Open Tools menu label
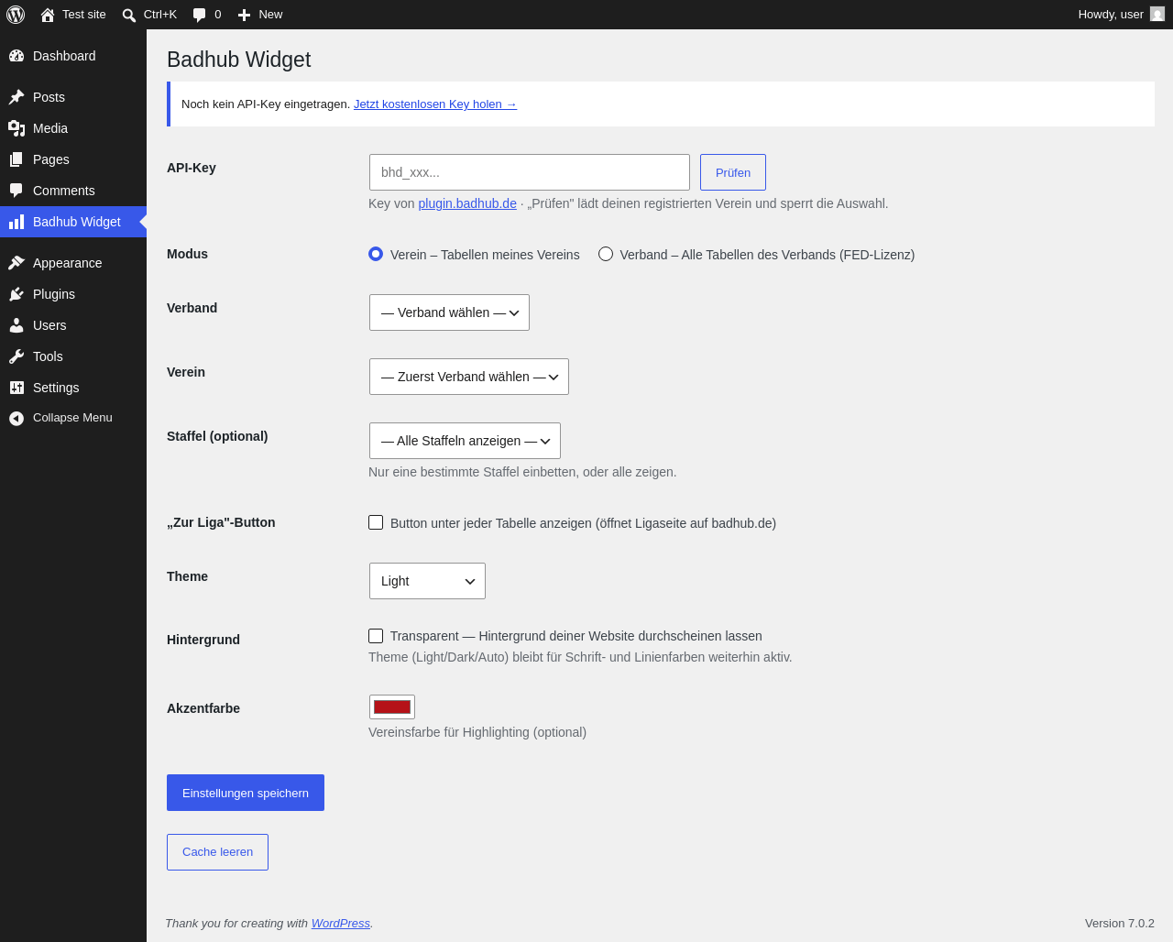Screen dimensions: 1173x942 click(x=48, y=356)
